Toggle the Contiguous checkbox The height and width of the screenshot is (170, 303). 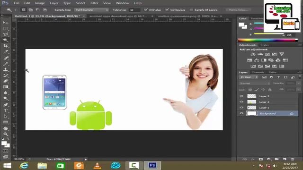point(167,9)
